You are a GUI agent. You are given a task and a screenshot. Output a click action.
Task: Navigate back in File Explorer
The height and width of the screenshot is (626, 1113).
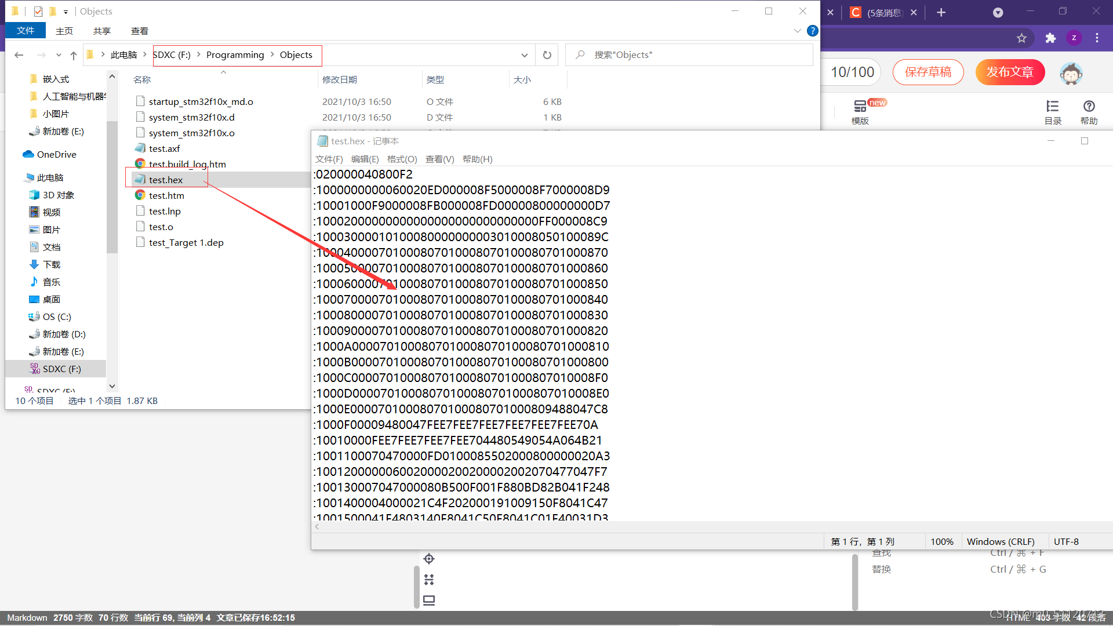(19, 55)
